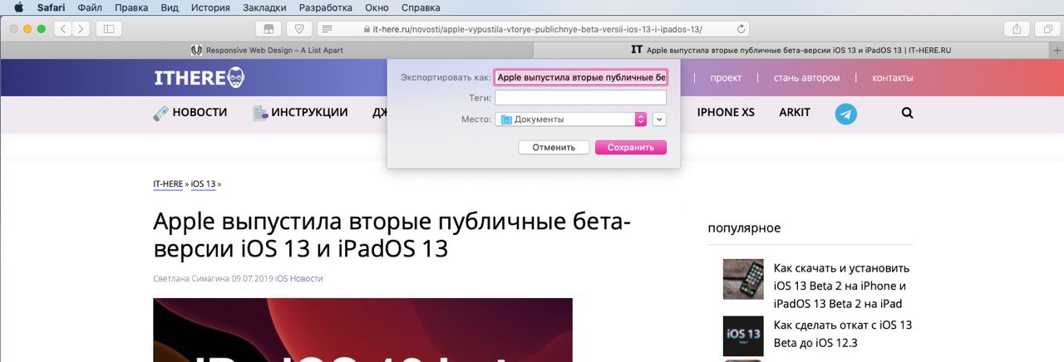Image resolution: width=1064 pixels, height=362 pixels.
Task: Show all tabs overview button
Action: pyautogui.click(x=1045, y=29)
